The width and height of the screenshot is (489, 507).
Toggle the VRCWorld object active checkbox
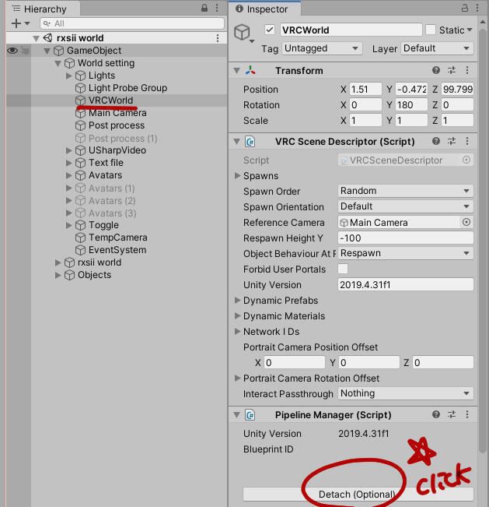(271, 30)
